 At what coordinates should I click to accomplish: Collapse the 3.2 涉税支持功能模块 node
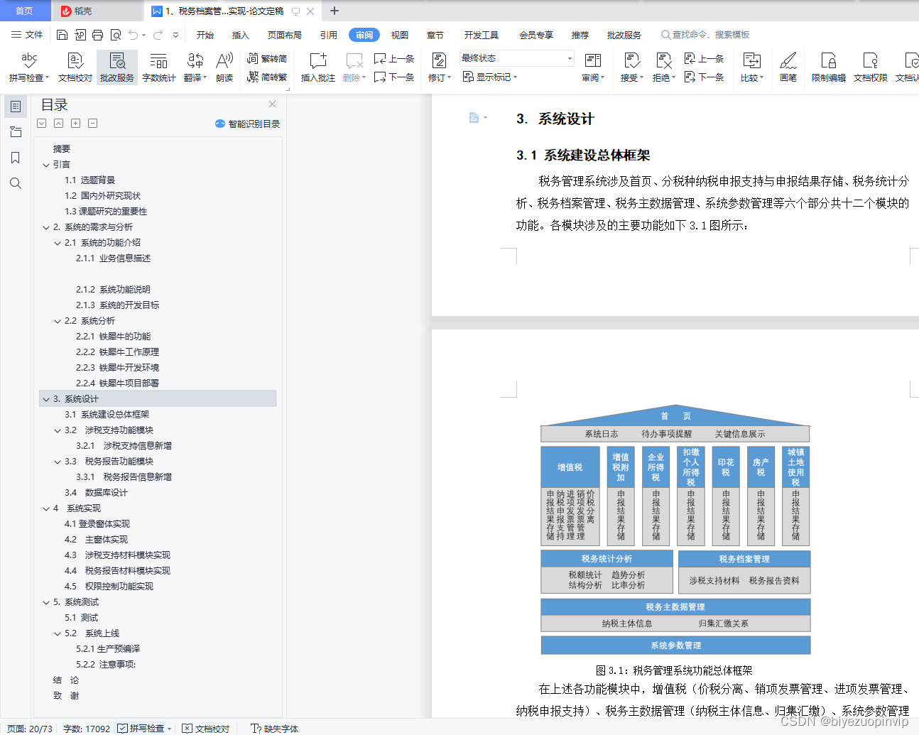click(58, 430)
